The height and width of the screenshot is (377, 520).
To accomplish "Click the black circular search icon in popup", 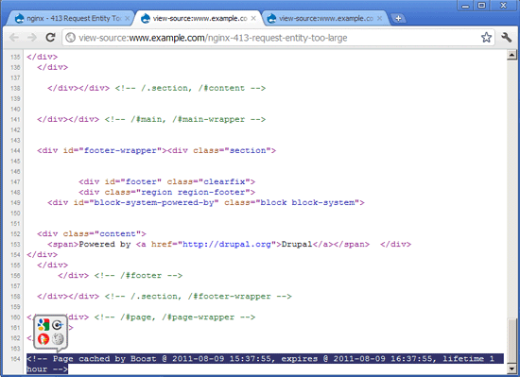I will pyautogui.click(x=58, y=325).
